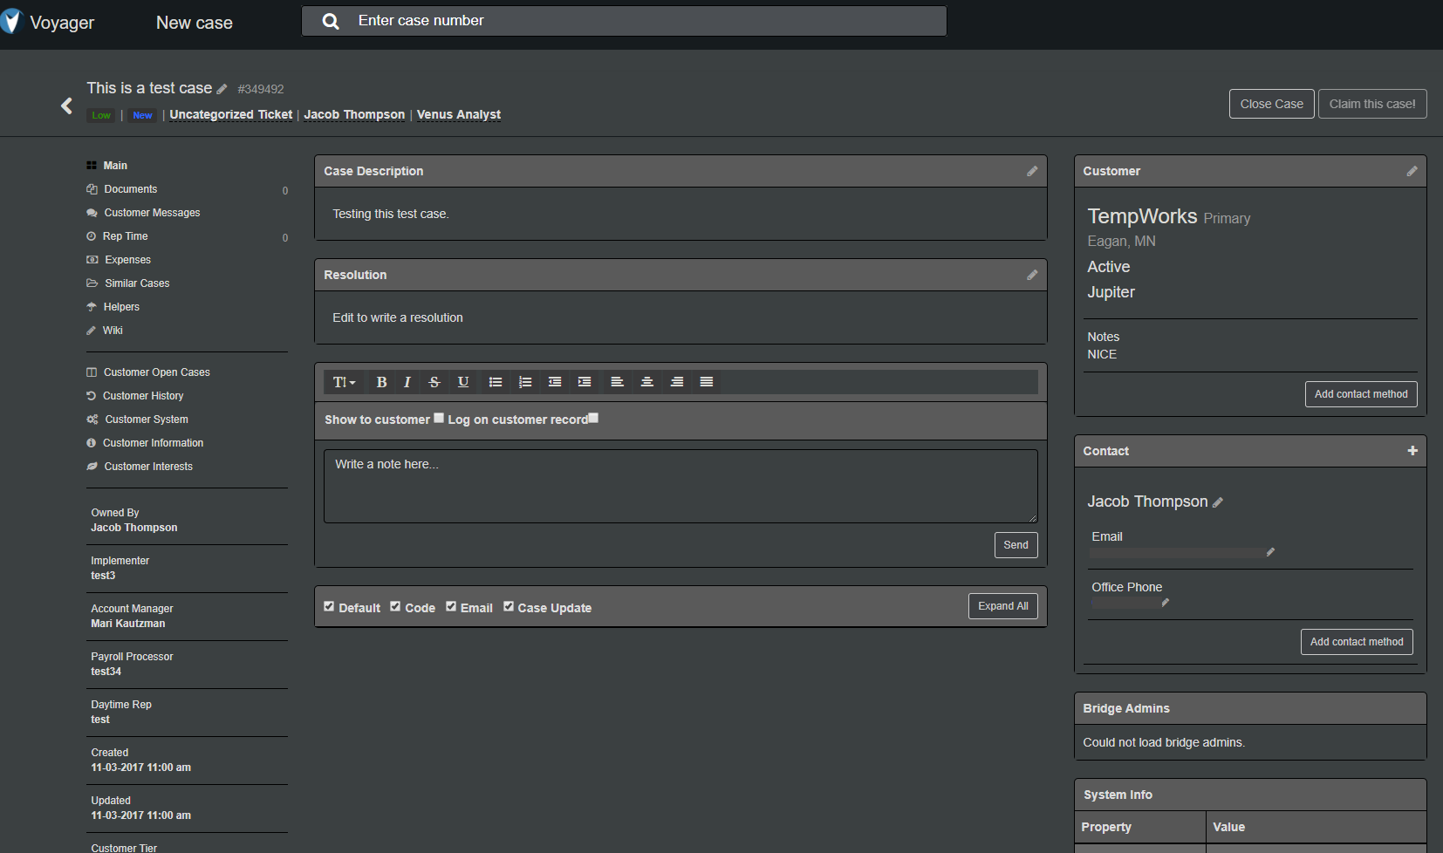Image resolution: width=1443 pixels, height=853 pixels.
Task: Align note text left
Action: point(617,382)
